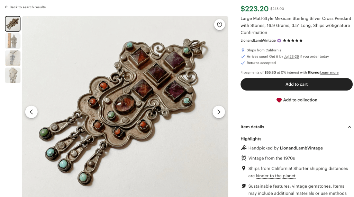
Task: Click Add to collection
Action: 300,100
